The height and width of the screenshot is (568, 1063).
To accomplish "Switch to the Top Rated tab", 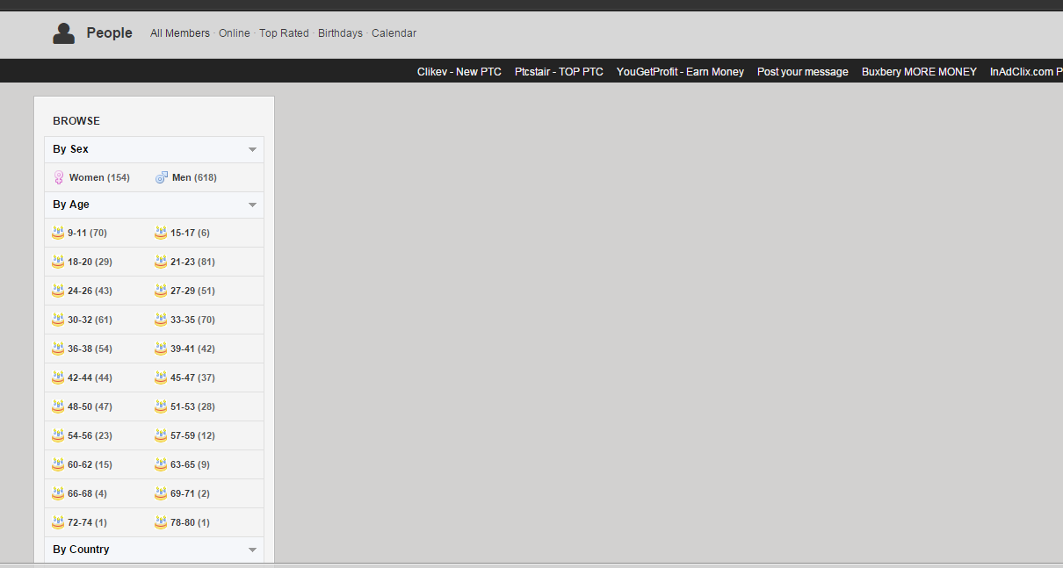I will [x=284, y=33].
